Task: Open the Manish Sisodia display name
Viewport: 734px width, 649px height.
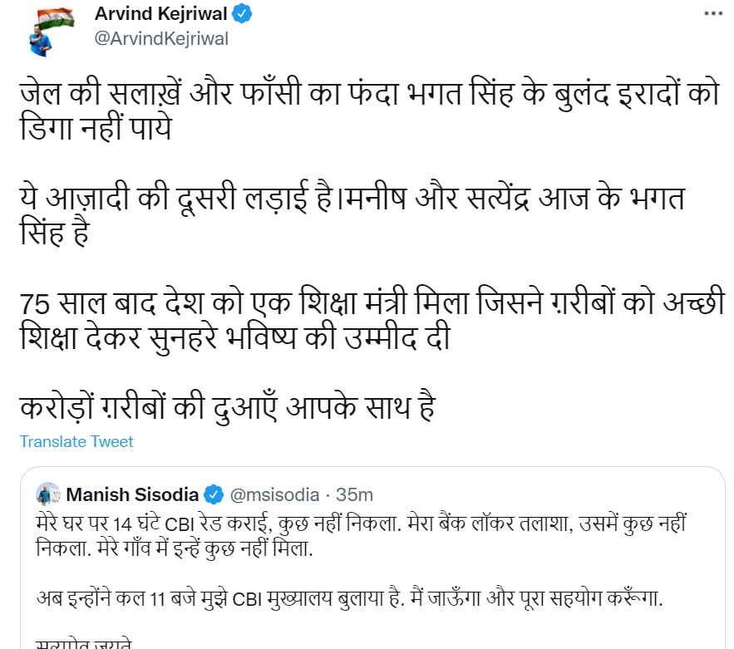Action: pyautogui.click(x=133, y=494)
